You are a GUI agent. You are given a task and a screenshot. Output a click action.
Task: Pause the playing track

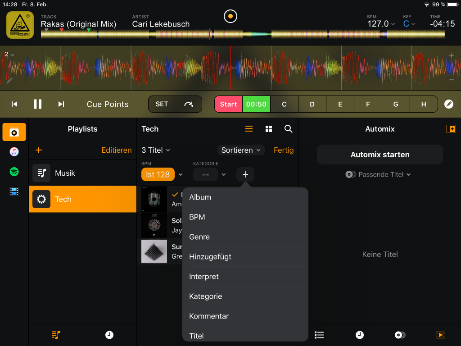38,104
